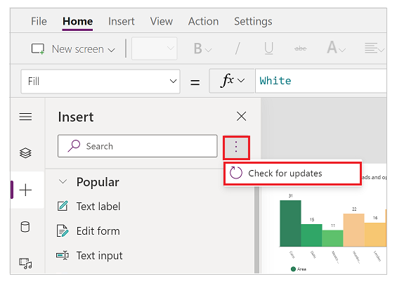Select the Insert plus icon in sidebar
Viewport: 397px width, 286px height.
pos(25,190)
